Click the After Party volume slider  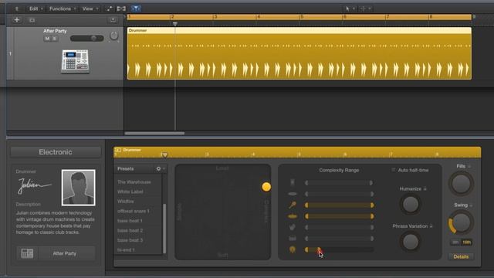click(86, 39)
